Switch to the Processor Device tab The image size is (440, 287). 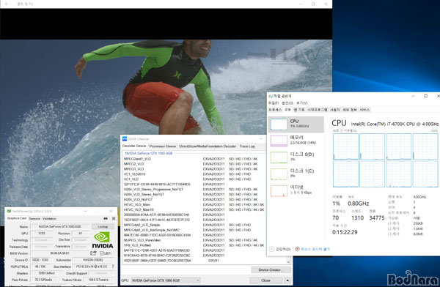coord(163,146)
